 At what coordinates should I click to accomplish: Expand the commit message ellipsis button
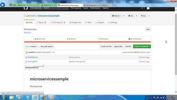(x=53, y=52)
